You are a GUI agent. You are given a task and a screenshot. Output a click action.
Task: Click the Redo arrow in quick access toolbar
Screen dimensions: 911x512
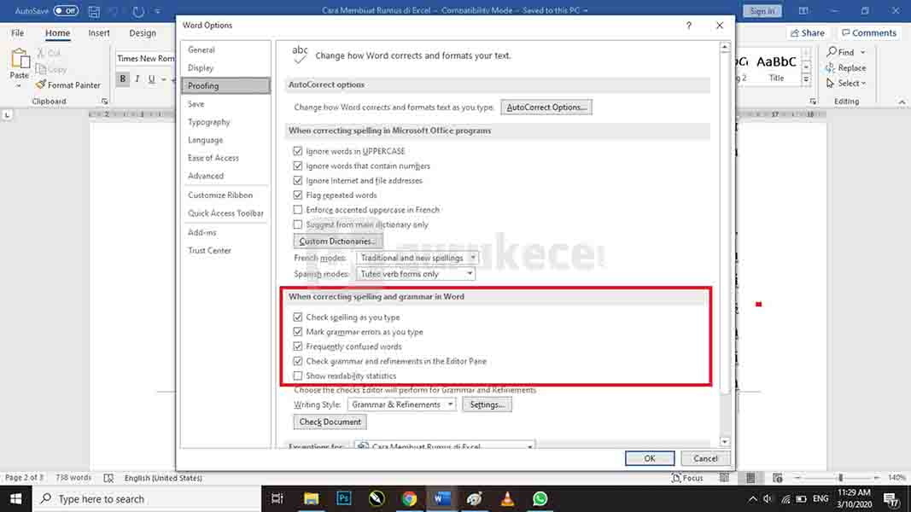tap(138, 11)
